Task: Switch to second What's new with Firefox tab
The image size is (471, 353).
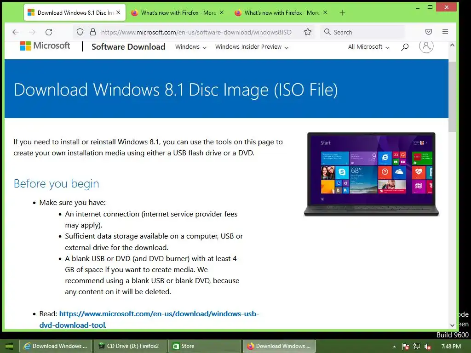Action: [x=178, y=12]
